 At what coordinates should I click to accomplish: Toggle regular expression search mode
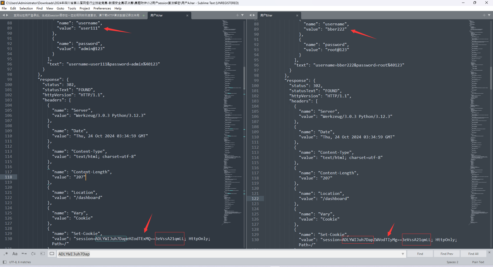coord(6,254)
